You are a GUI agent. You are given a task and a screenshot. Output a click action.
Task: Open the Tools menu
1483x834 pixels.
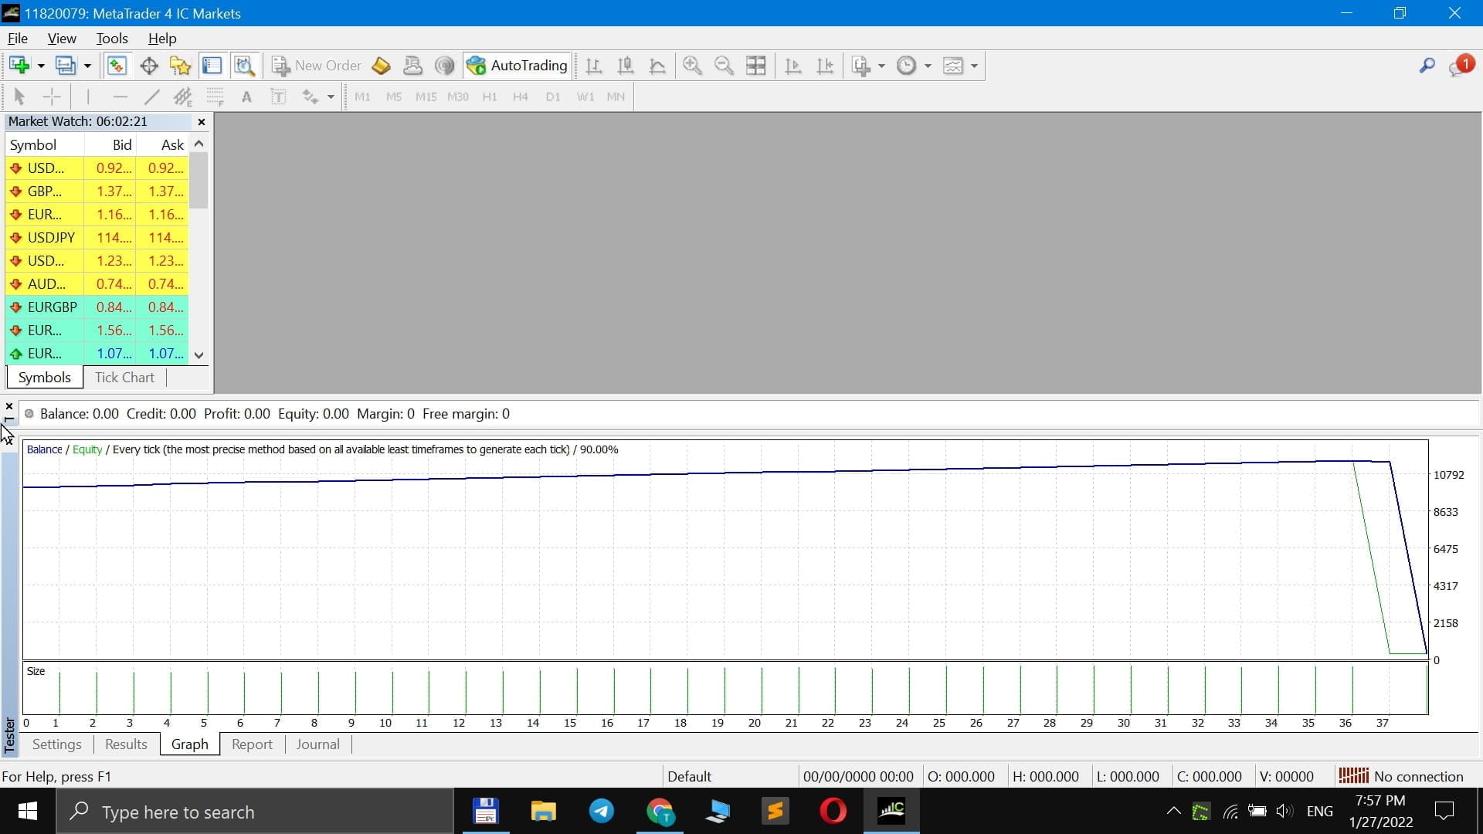coord(112,39)
